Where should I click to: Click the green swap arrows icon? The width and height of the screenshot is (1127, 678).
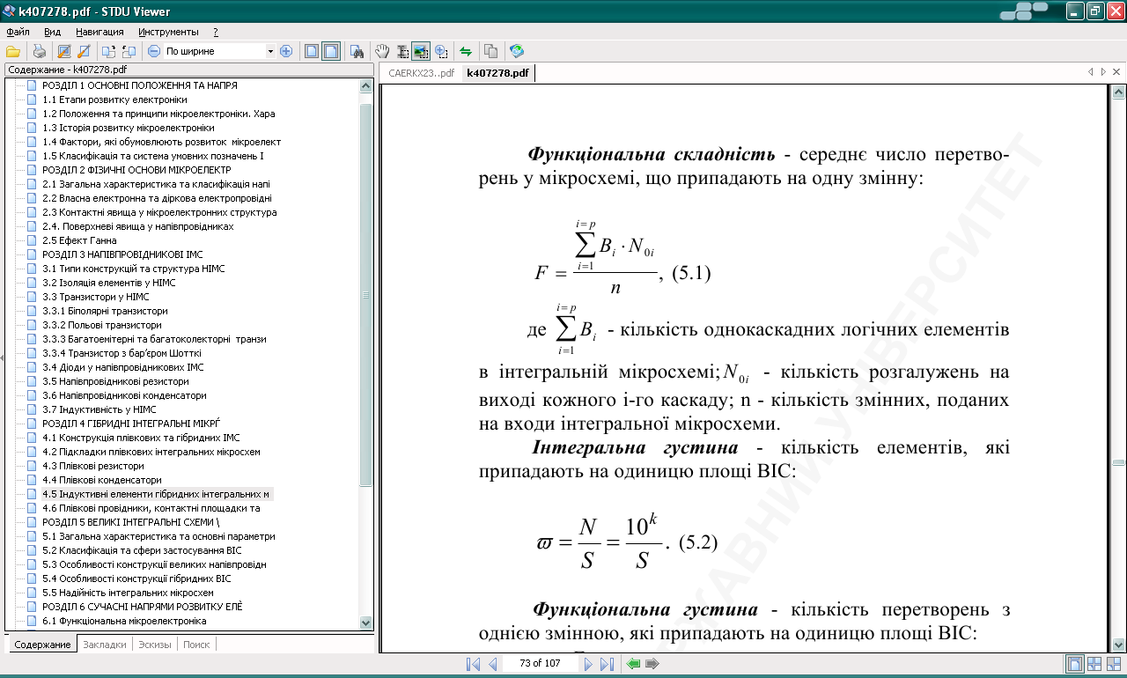(466, 51)
